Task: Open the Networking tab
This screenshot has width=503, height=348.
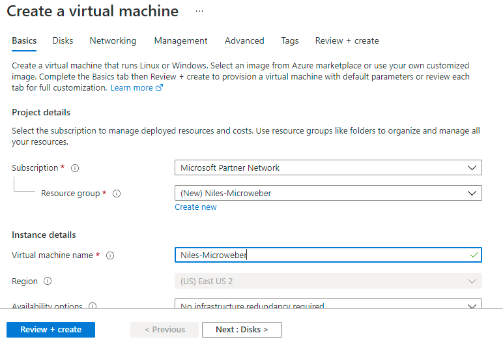Action: pos(113,40)
